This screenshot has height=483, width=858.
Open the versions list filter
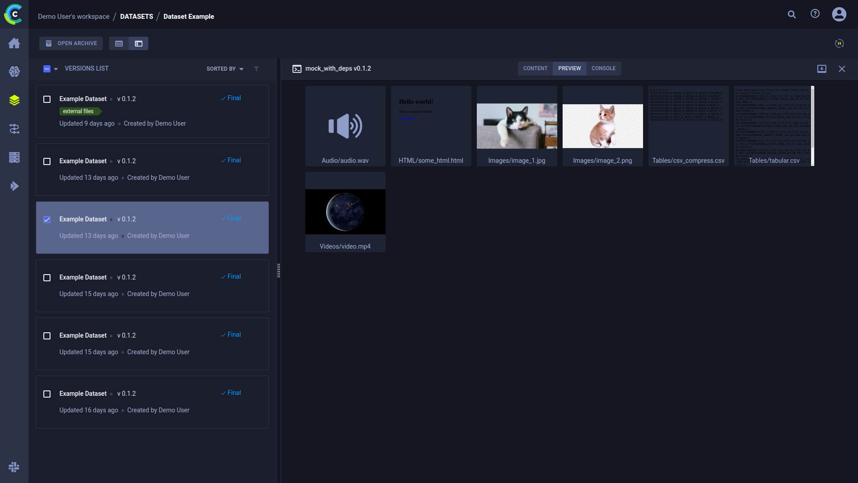[x=257, y=69]
